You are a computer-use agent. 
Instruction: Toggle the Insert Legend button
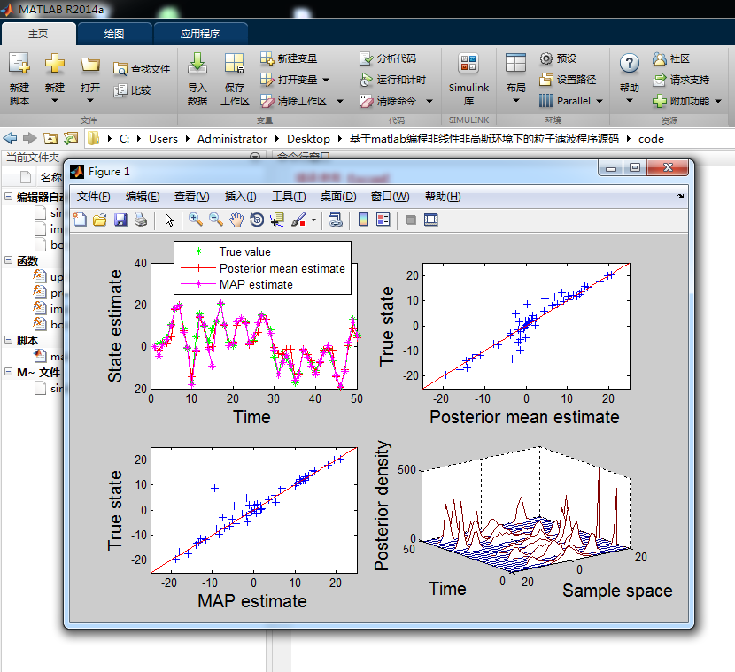pos(383,220)
